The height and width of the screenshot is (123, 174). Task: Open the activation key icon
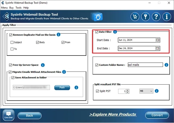(146, 17)
